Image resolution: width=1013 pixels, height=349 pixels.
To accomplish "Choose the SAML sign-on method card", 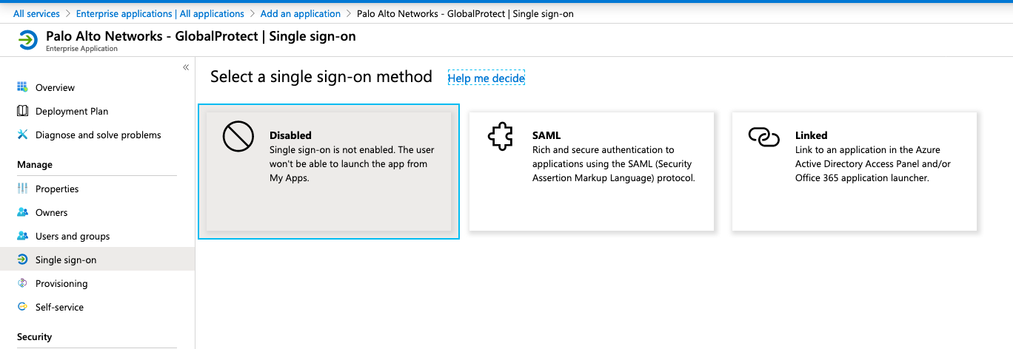I will point(591,172).
